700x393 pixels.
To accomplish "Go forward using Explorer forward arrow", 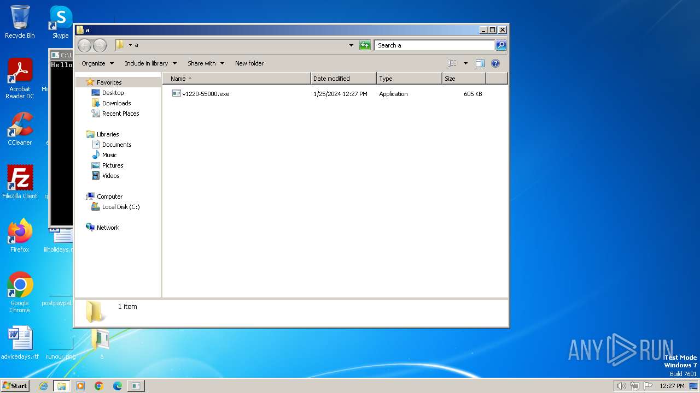I will click(x=100, y=45).
